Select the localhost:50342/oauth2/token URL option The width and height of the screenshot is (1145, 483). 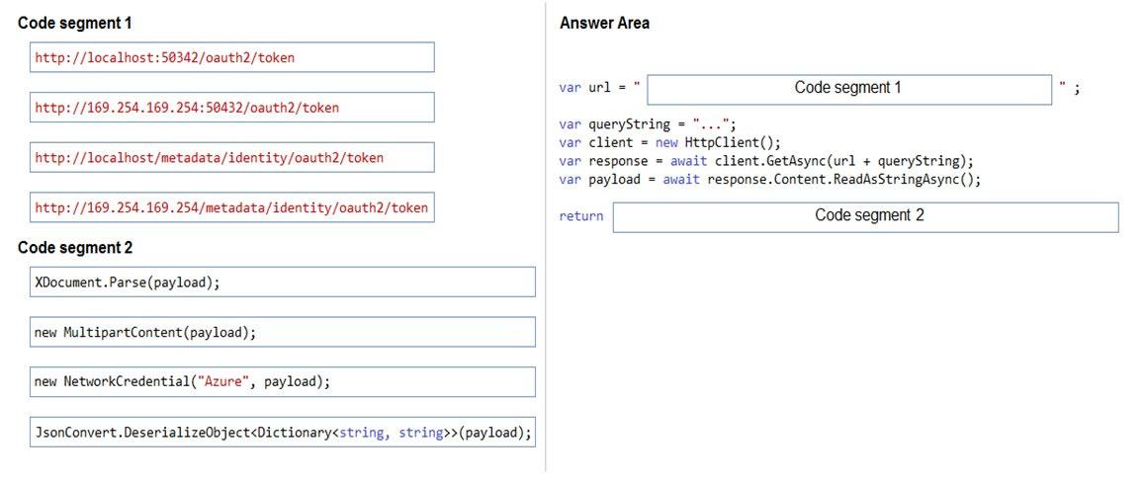tap(232, 57)
